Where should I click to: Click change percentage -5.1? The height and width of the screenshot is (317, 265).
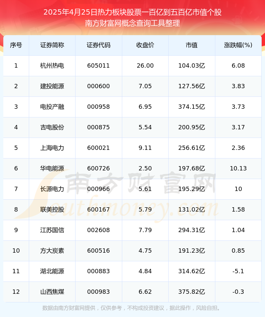238,271
